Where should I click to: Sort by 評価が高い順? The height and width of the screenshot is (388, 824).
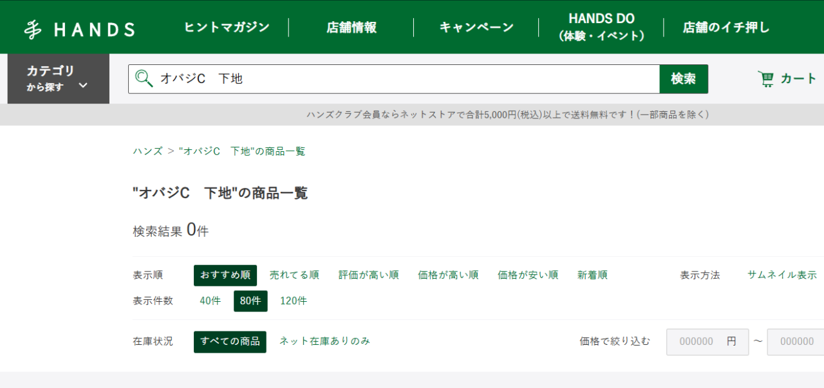(369, 275)
